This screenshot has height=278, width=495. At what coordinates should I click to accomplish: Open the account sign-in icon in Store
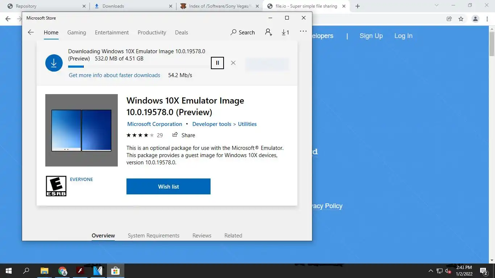[x=269, y=32]
